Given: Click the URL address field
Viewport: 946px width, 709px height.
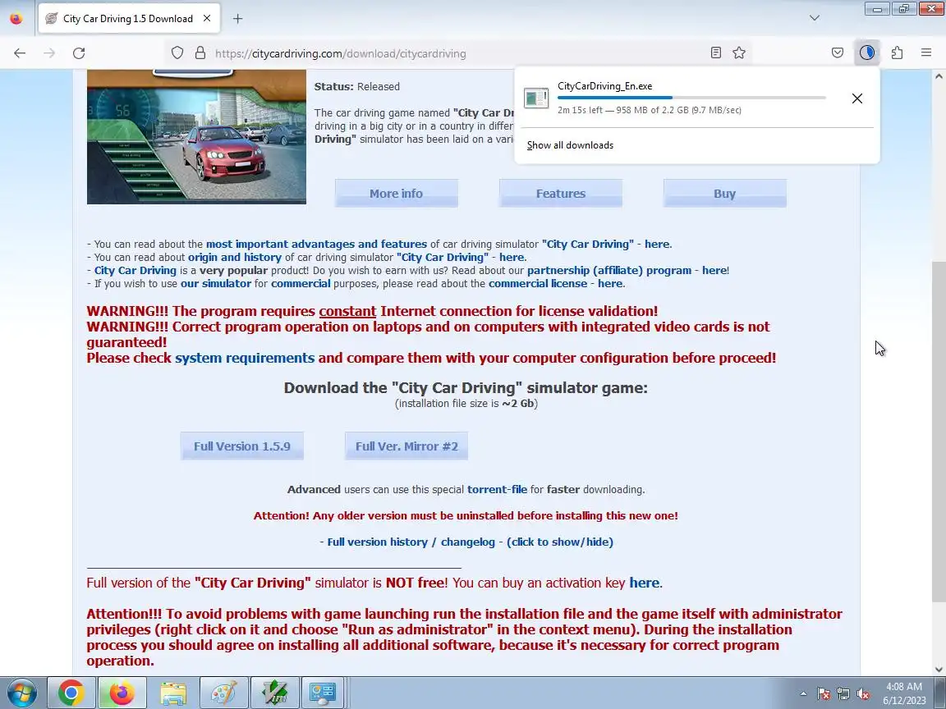Looking at the screenshot, I should pos(458,53).
